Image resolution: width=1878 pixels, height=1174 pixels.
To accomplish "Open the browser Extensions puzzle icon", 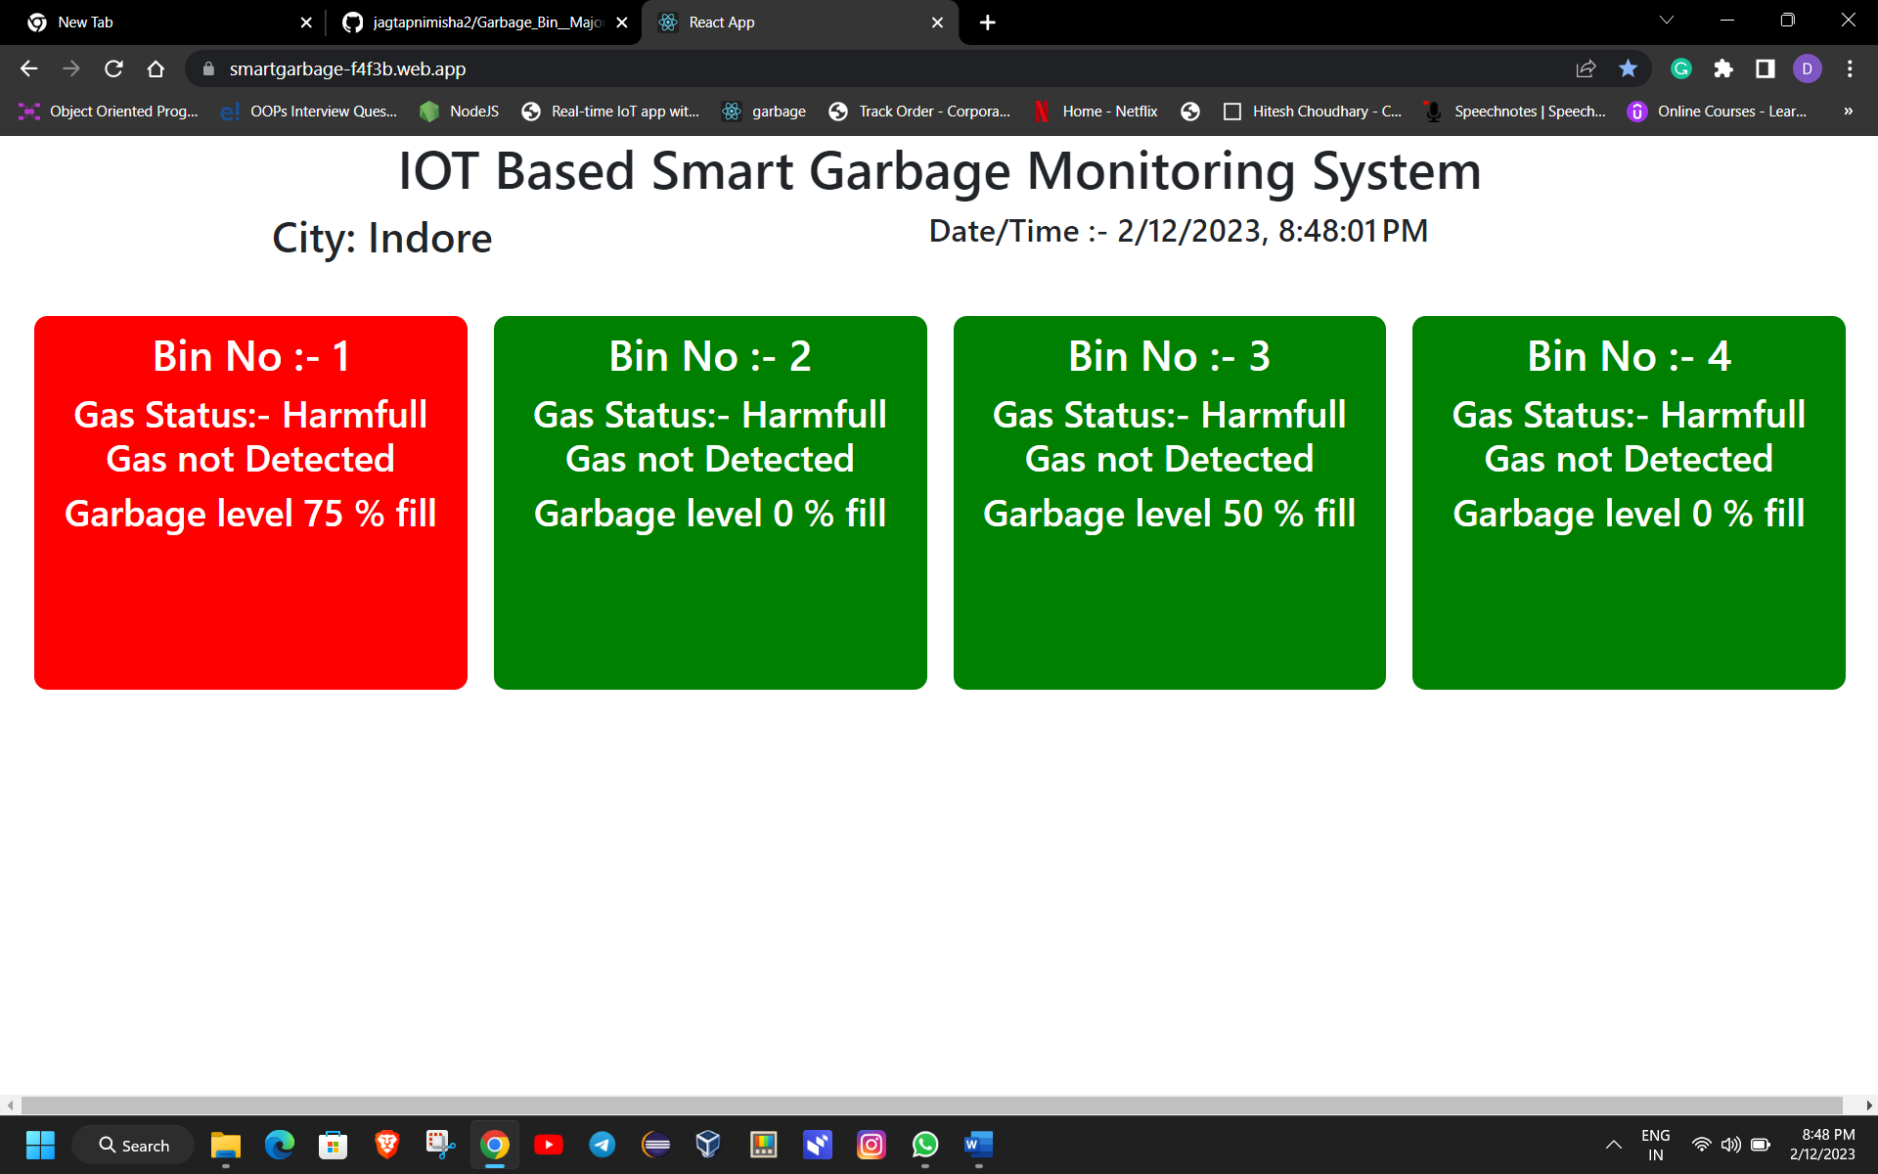I will coord(1724,68).
